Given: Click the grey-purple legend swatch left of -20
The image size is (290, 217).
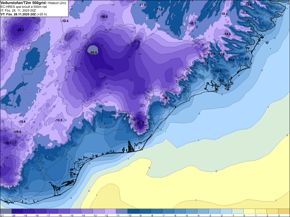Looking at the screenshot, I should [x=6, y=211].
